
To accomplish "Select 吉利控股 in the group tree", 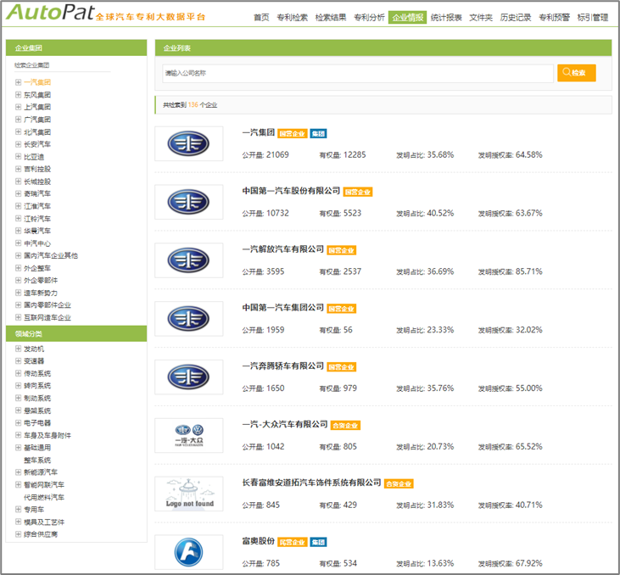I will [37, 170].
